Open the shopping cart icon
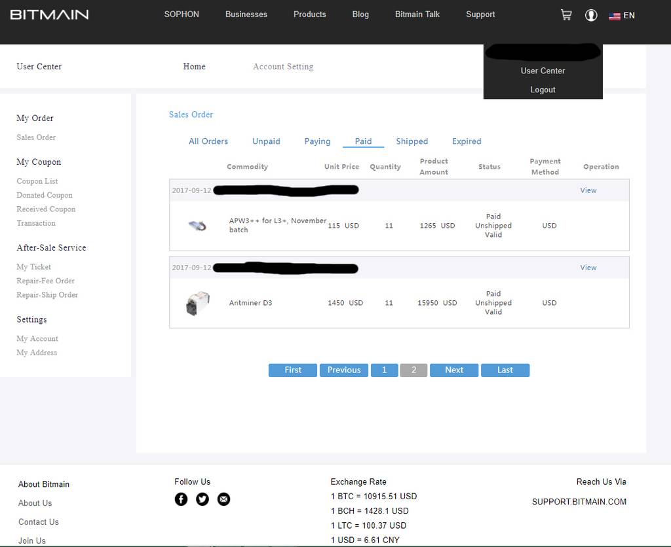The width and height of the screenshot is (671, 547). coord(566,15)
